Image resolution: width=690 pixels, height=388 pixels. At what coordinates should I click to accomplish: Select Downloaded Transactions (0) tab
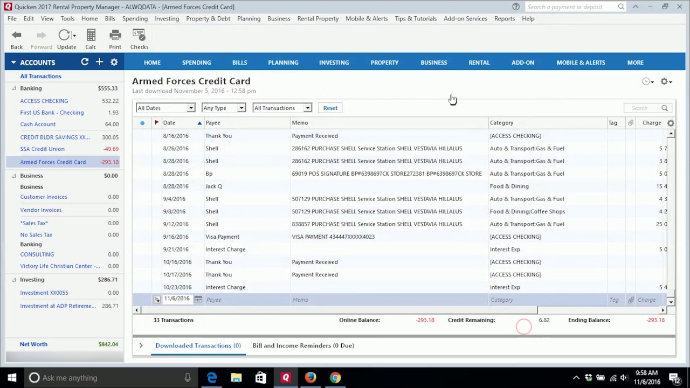coord(198,345)
